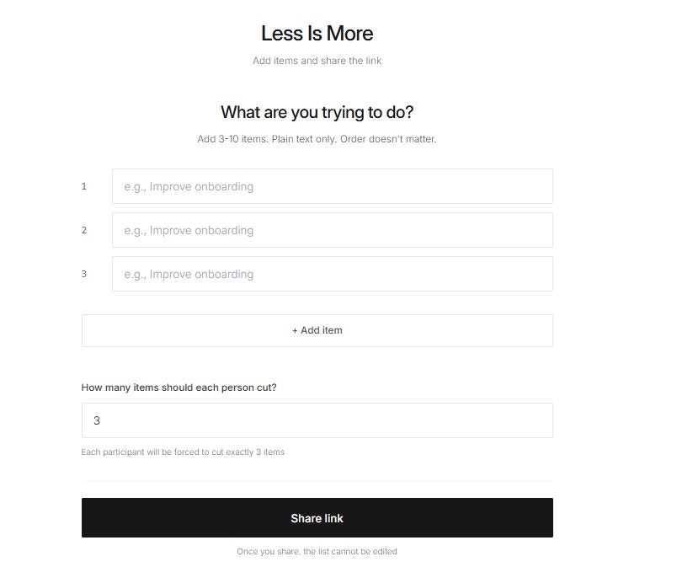Click the first item input field
Image resolution: width=693 pixels, height=583 pixels.
click(332, 186)
